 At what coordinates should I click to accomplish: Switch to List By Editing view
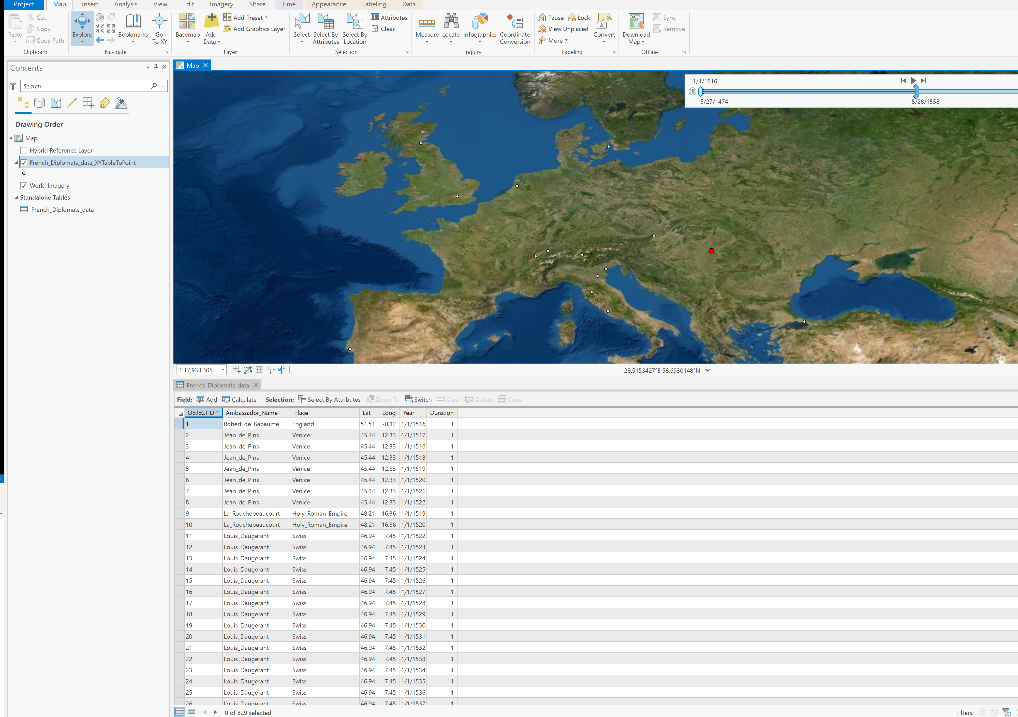72,103
